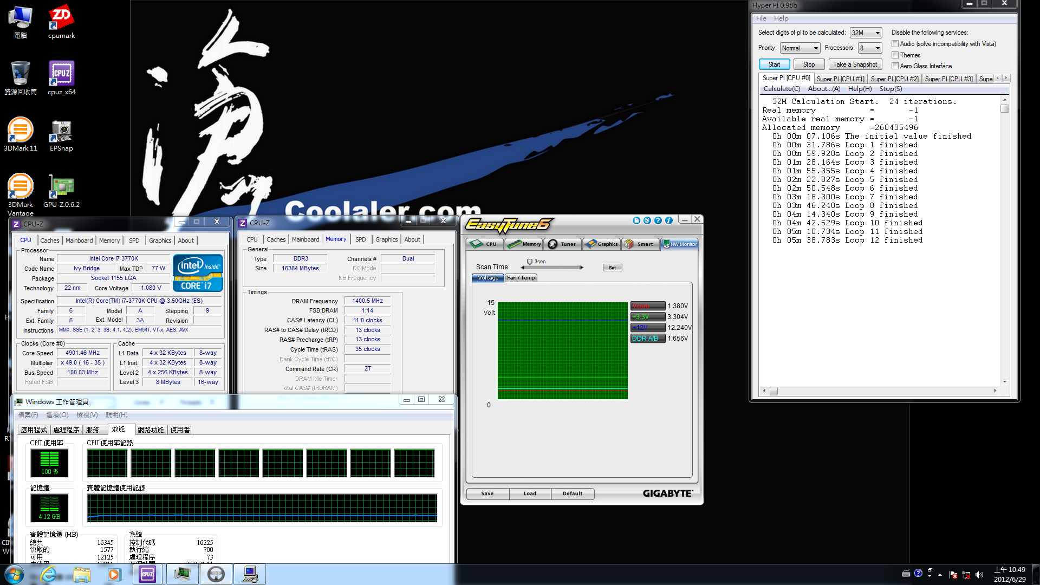Click Stop button in Hyper PI
This screenshot has height=585, width=1040.
click(x=809, y=64)
